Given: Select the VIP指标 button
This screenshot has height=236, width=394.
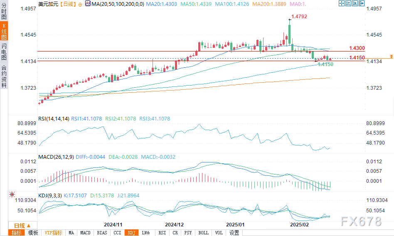Looking at the screenshot, I should point(53,233).
